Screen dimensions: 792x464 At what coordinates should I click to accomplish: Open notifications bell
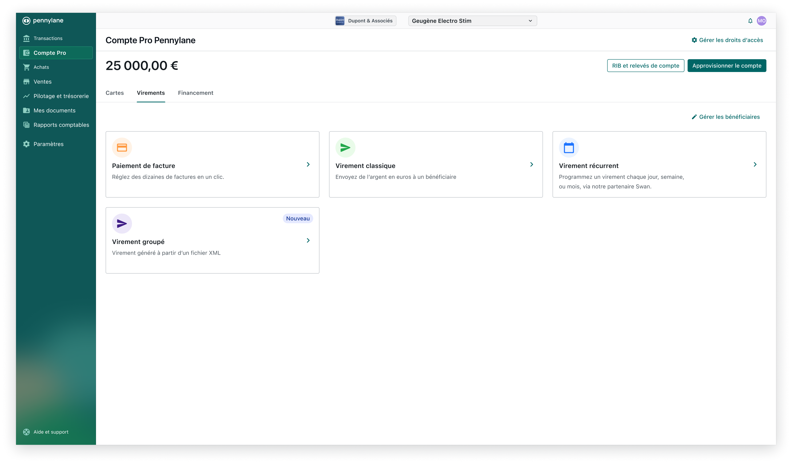click(x=750, y=21)
